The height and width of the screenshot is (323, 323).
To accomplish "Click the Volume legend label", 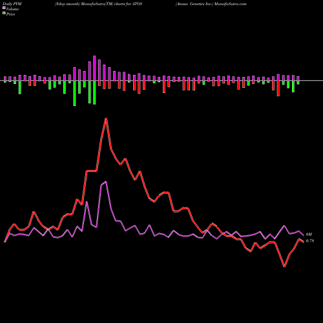I will (x=12, y=9).
